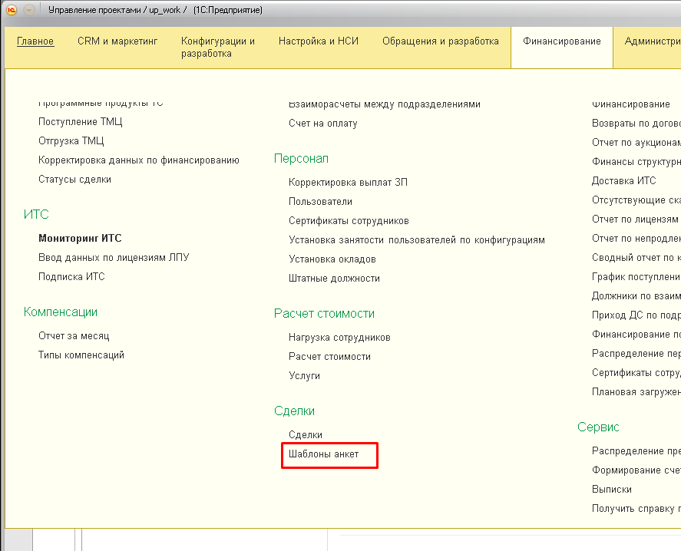The height and width of the screenshot is (551, 681).
Task: Select the Финансирование tab
Action: tap(562, 41)
